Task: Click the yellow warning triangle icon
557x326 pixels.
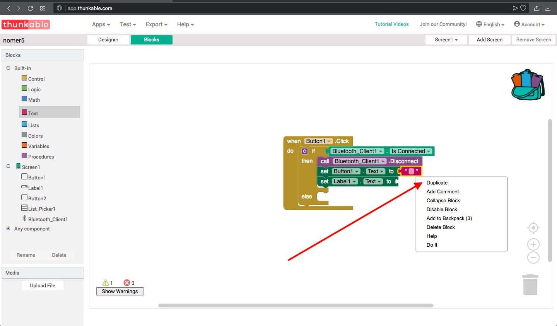Action: point(106,283)
